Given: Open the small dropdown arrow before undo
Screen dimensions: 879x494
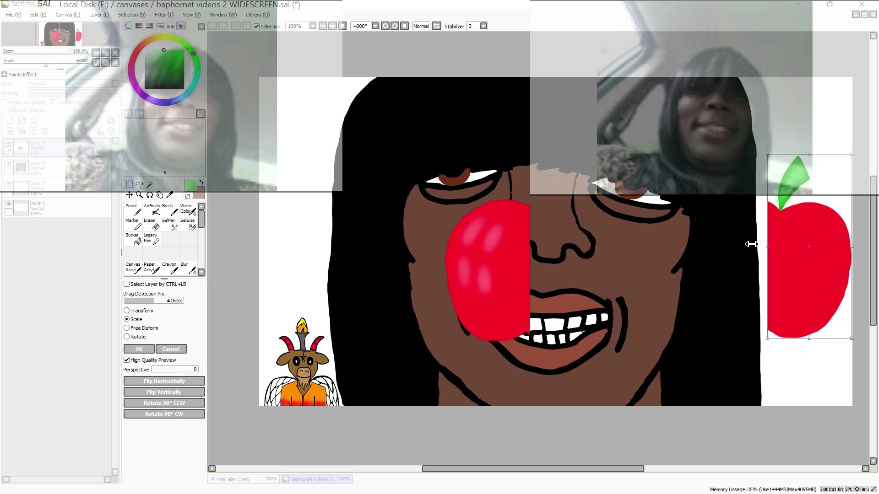Looking at the screenshot, I should coord(201,27).
